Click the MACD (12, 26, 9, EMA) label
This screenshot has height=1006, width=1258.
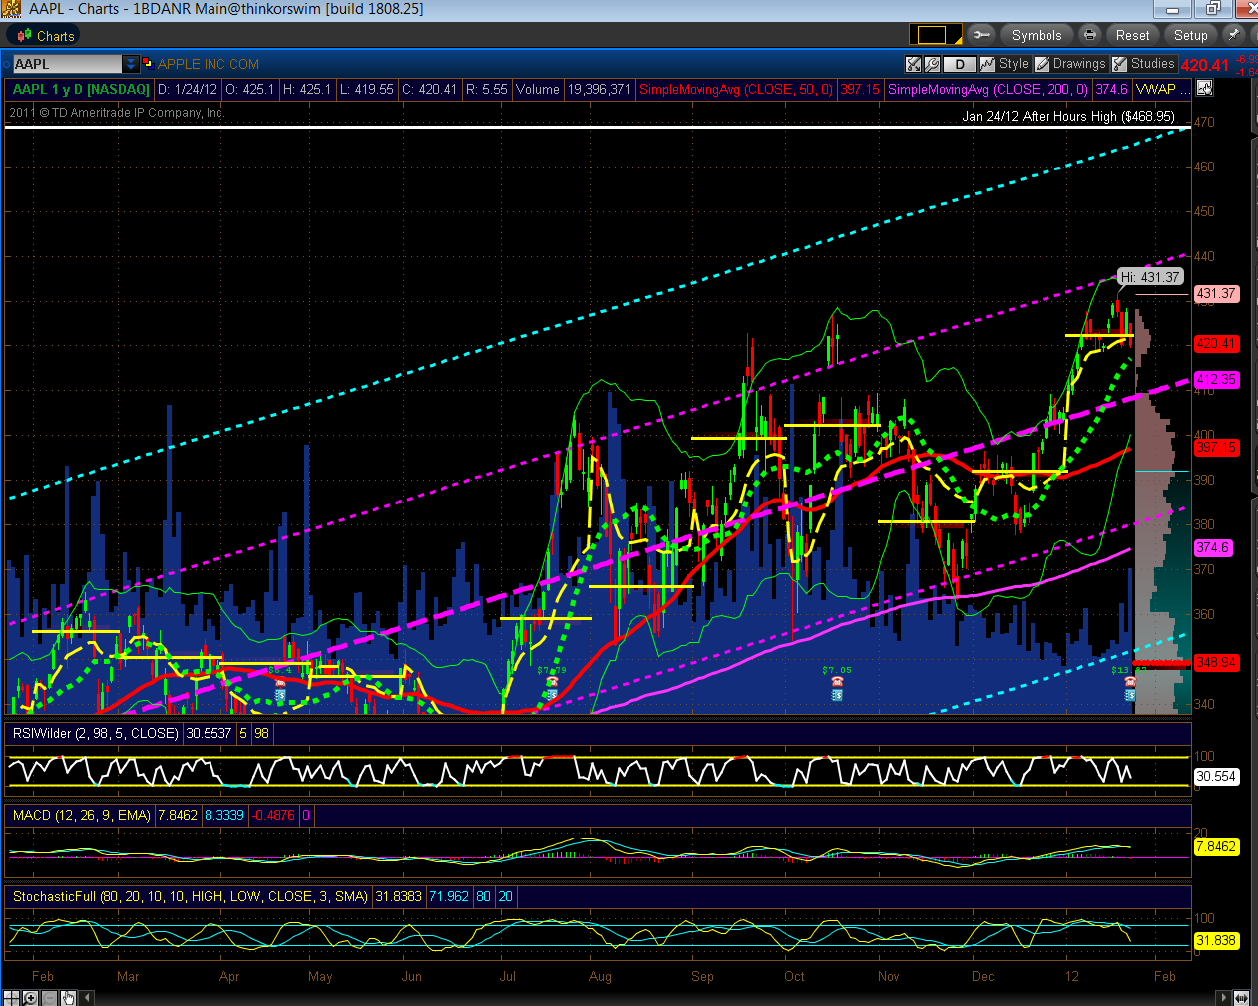(81, 815)
